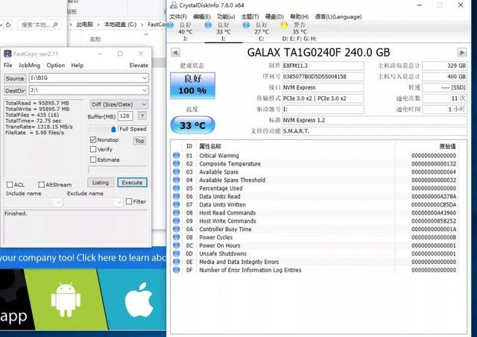Screen dimensions: 477x337
Task: Click the Buffer(MB) 128 input field
Action: pyautogui.click(x=125, y=116)
